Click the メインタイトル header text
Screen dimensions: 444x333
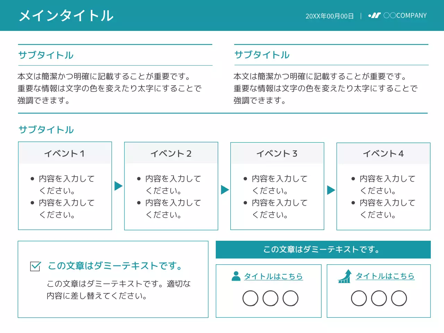click(x=67, y=16)
